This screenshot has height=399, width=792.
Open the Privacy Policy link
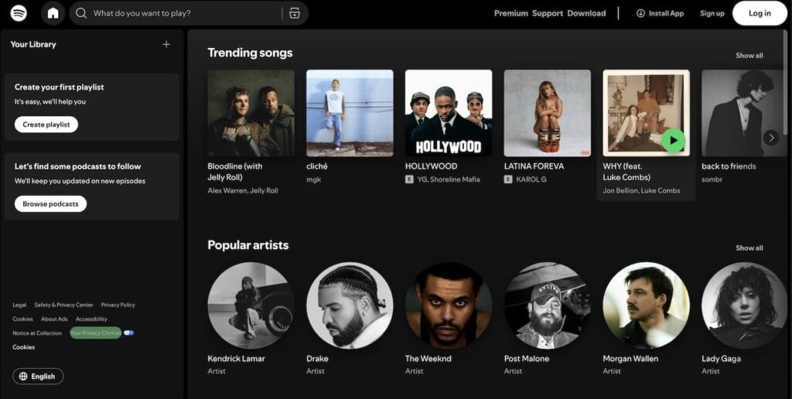coord(118,305)
